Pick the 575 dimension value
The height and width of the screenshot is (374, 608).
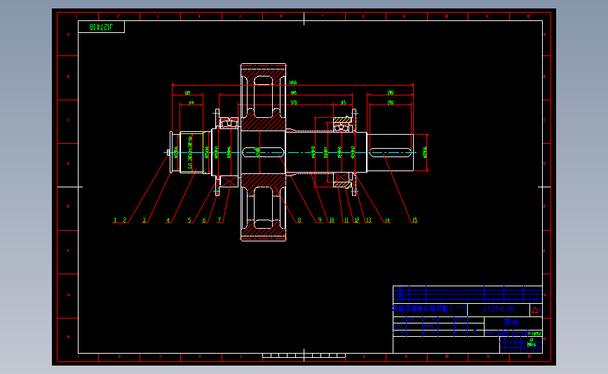[x=294, y=102]
